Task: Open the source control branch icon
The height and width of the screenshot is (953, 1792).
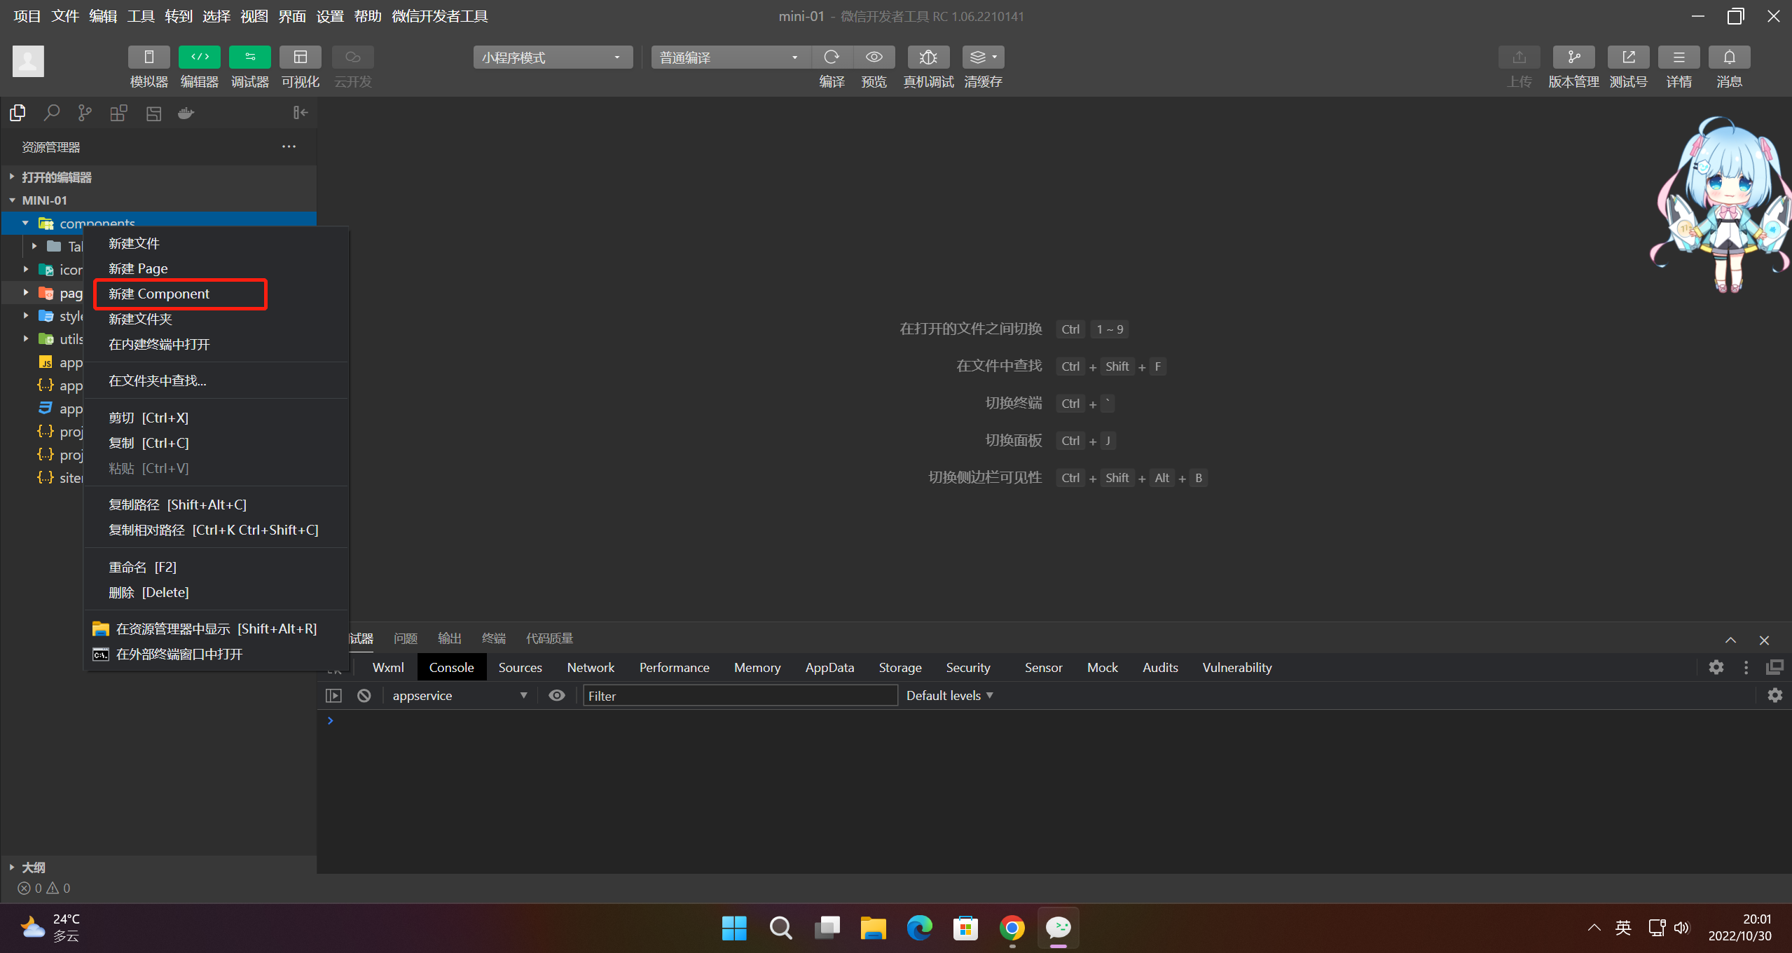Action: pos(85,113)
